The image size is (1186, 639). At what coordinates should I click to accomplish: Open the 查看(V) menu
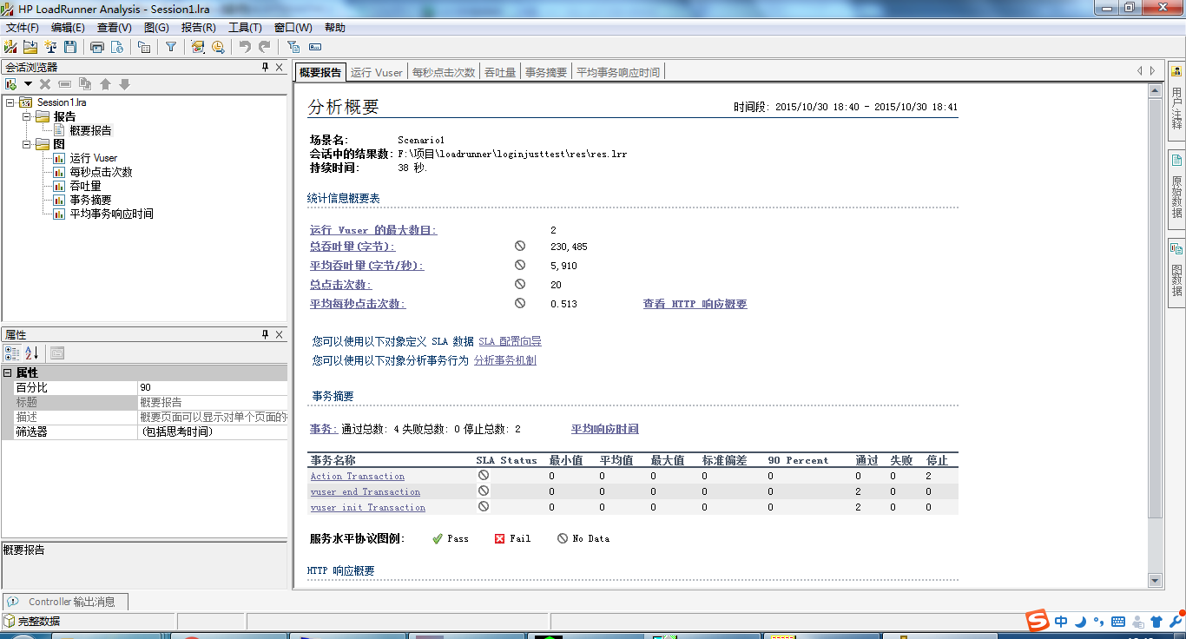(x=114, y=28)
